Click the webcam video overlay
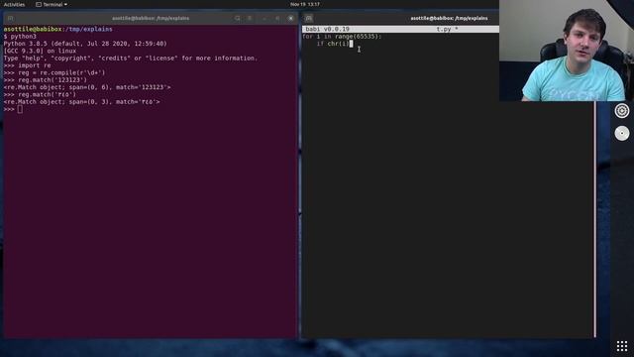Image resolution: width=634 pixels, height=357 pixels. [x=566, y=51]
